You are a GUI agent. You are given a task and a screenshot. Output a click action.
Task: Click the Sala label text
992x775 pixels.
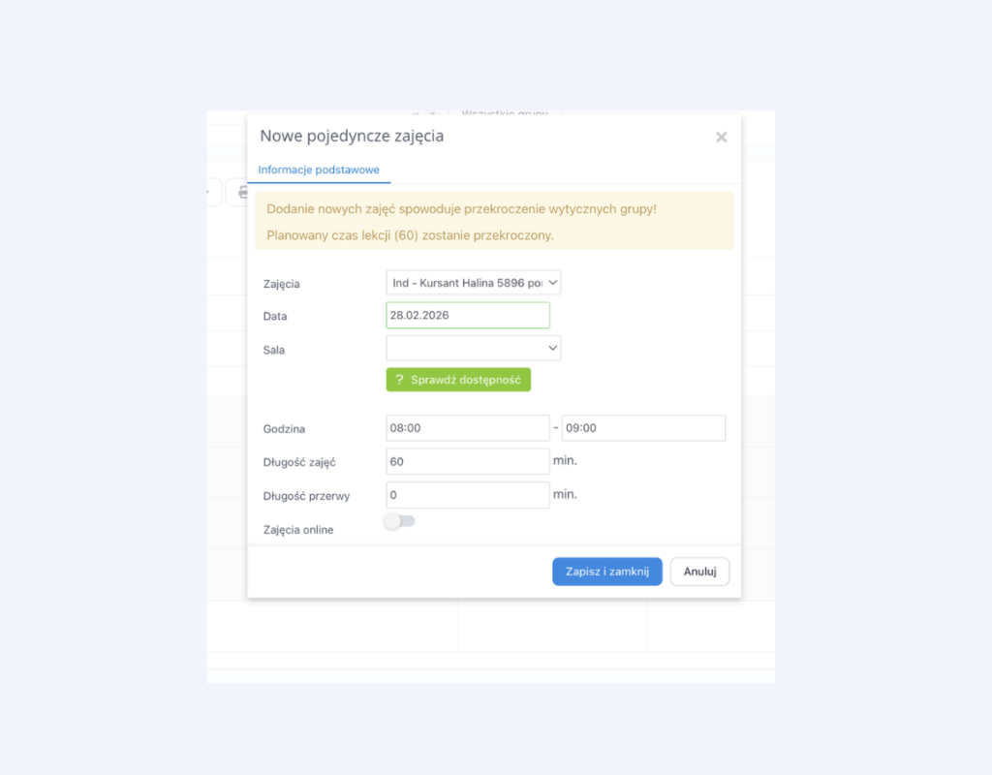click(x=274, y=350)
